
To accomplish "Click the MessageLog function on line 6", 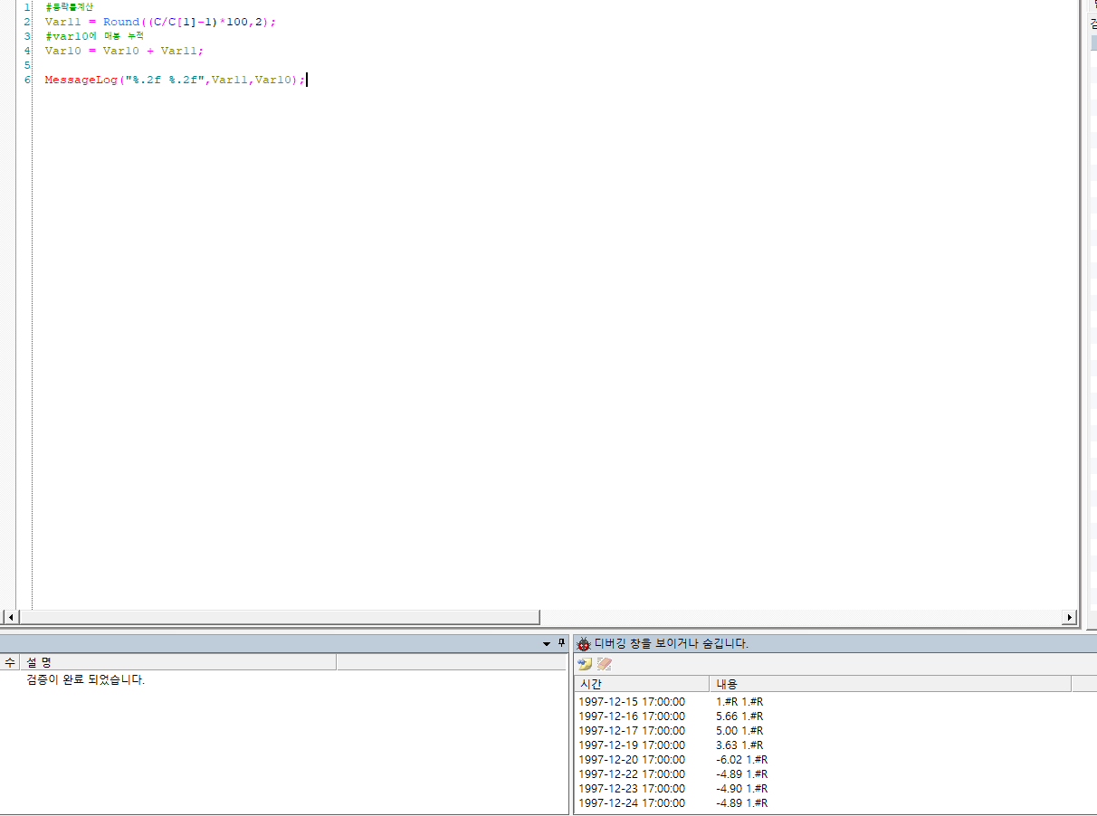I will point(81,80).
